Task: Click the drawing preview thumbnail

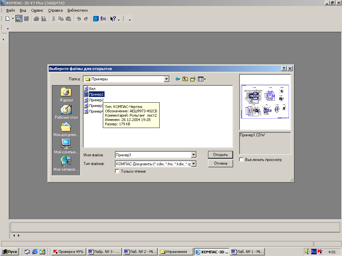Action: (265, 102)
